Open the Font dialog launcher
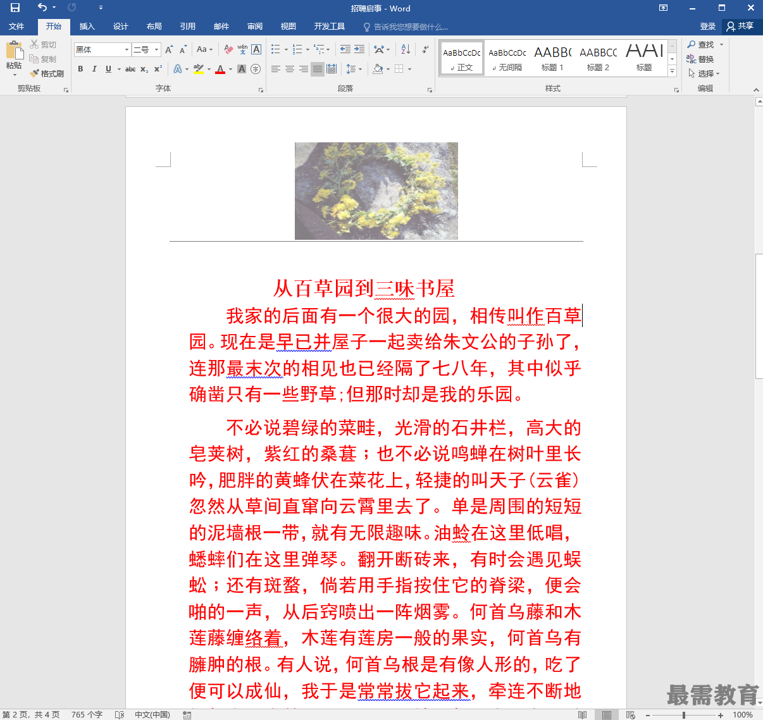Image resolution: width=763 pixels, height=720 pixels. (x=261, y=90)
